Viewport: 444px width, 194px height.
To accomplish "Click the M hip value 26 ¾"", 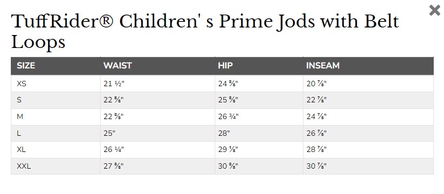I will (x=228, y=116).
